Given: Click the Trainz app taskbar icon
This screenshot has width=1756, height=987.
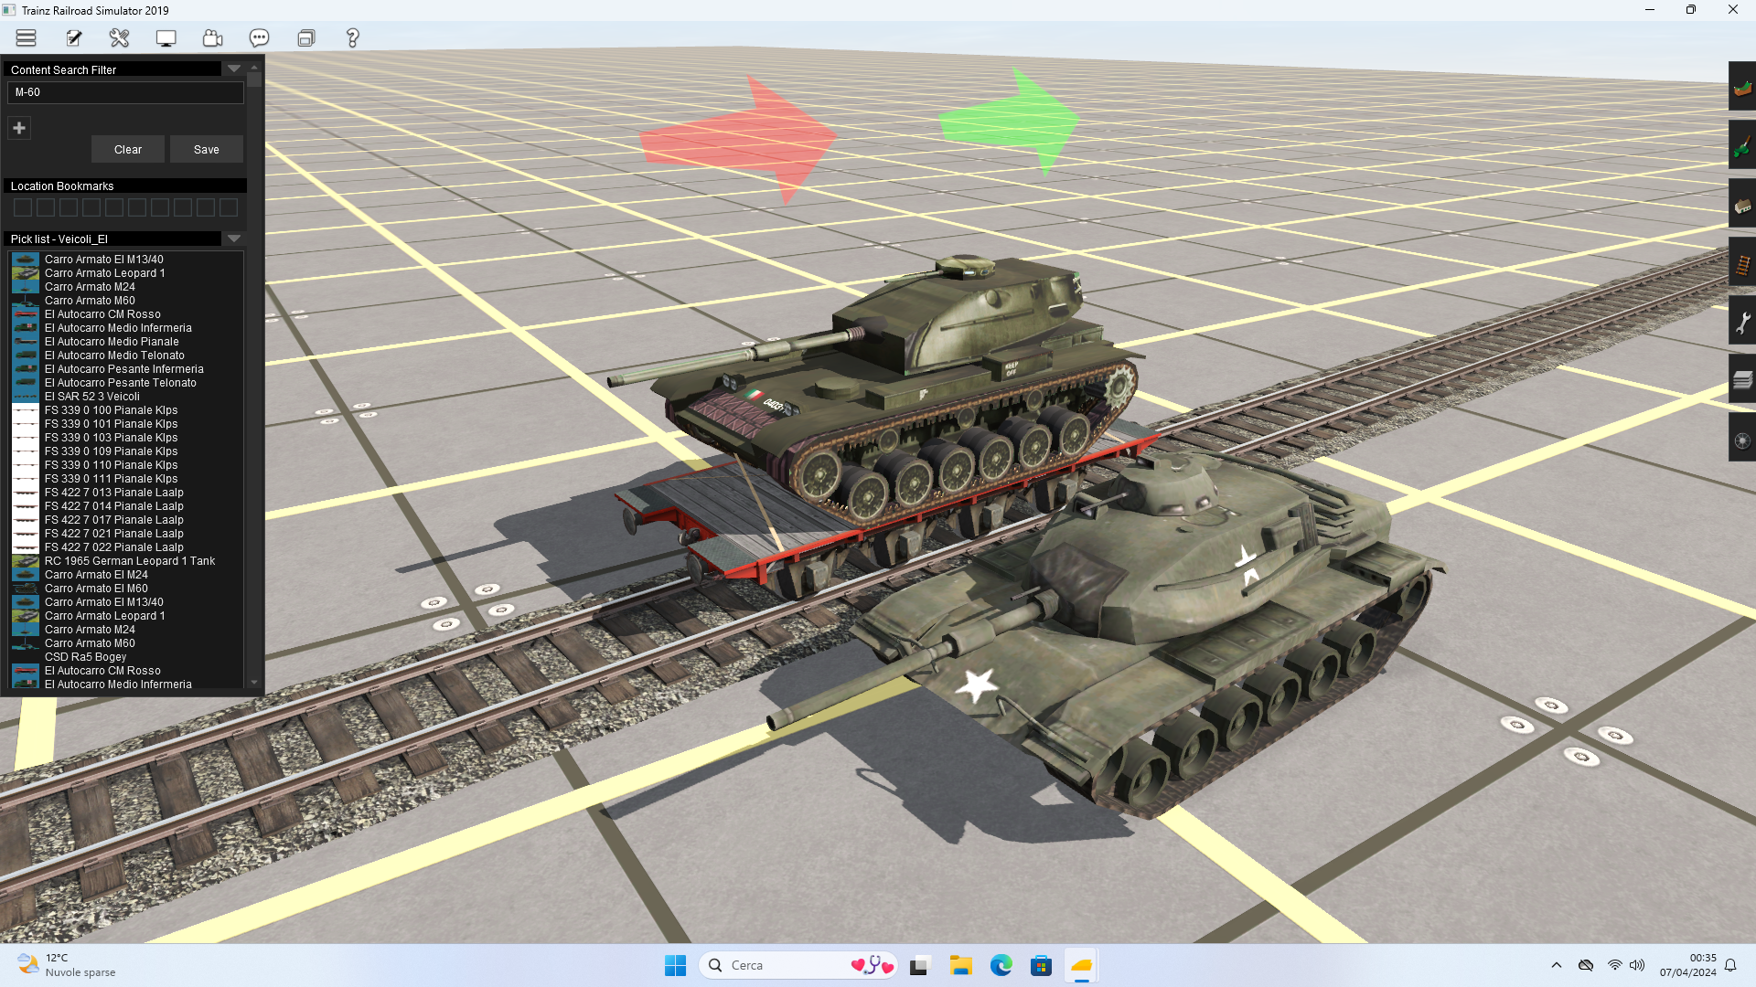Looking at the screenshot, I should (x=1081, y=965).
